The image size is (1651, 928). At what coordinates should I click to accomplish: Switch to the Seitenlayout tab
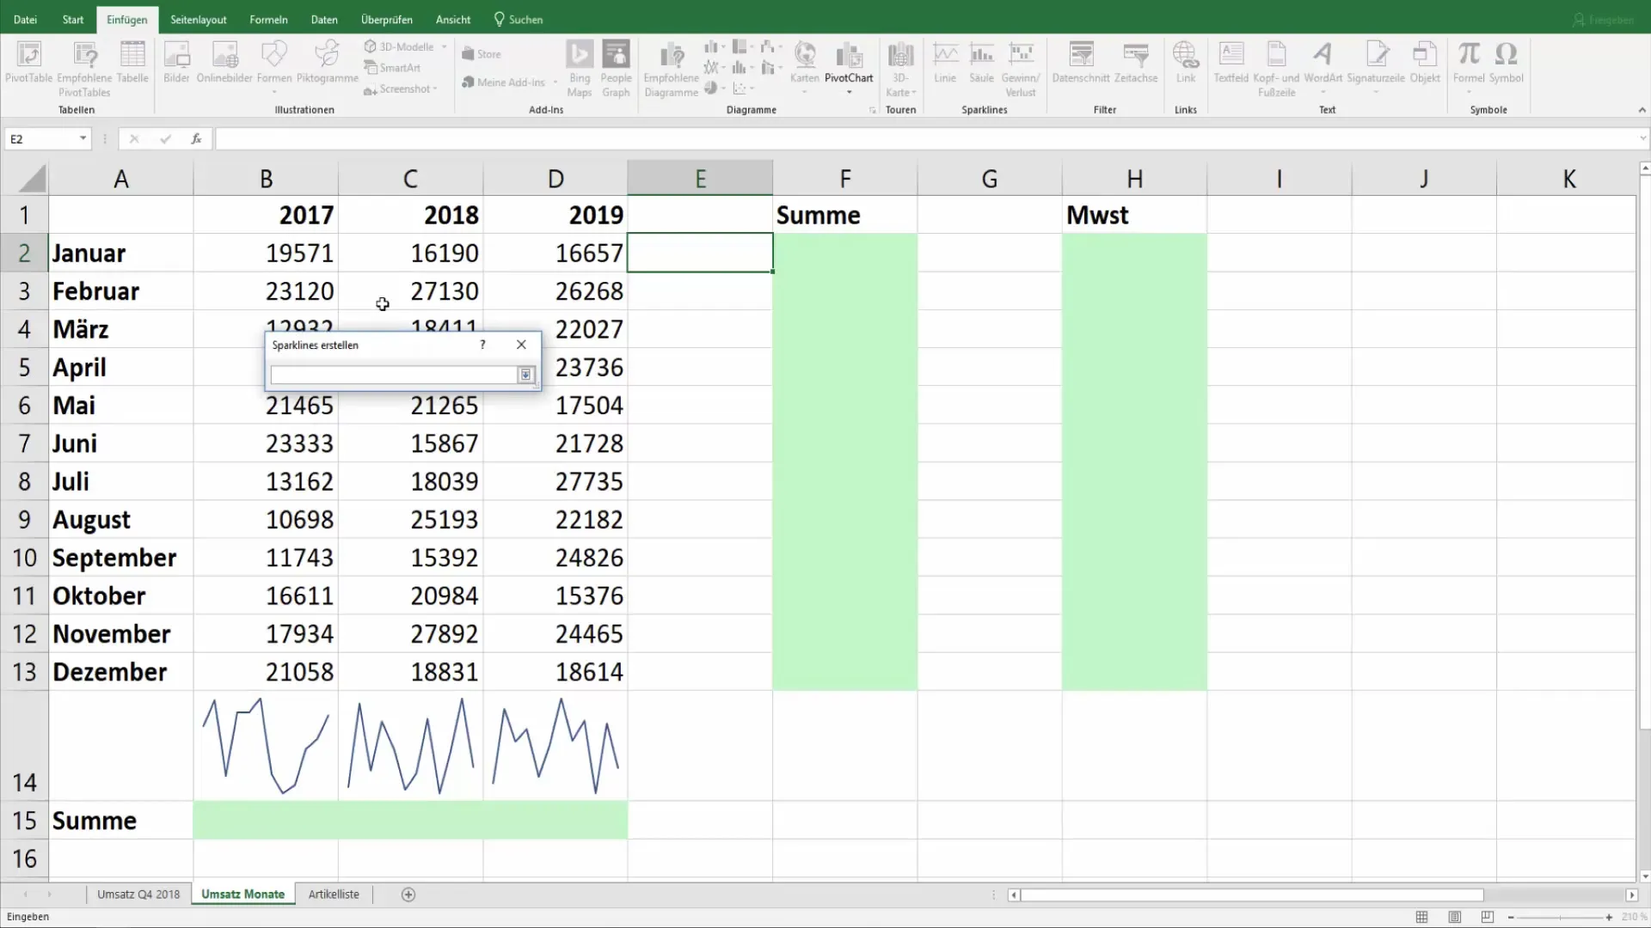[x=199, y=20]
